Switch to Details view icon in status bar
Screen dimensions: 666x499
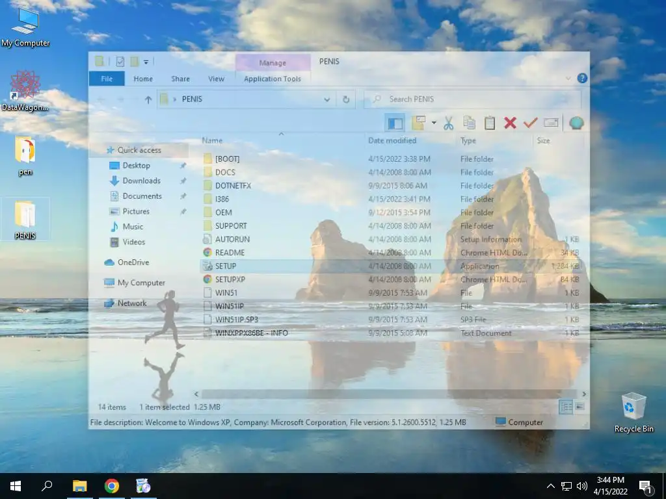point(566,407)
